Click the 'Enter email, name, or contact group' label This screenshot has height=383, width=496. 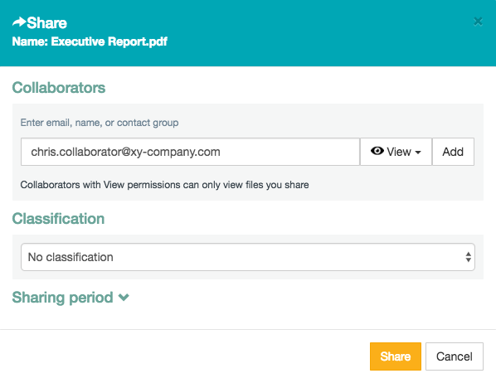100,123
